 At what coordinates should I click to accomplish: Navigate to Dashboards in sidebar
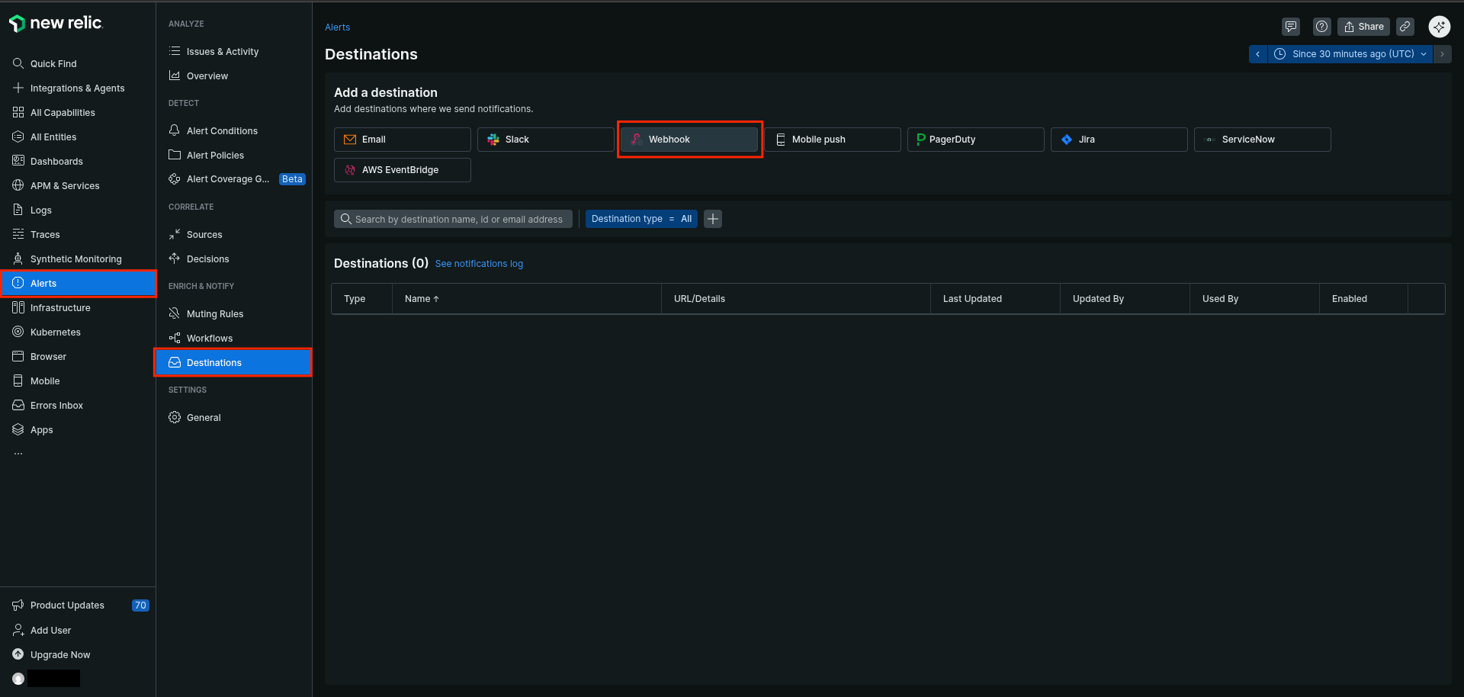[x=56, y=162]
